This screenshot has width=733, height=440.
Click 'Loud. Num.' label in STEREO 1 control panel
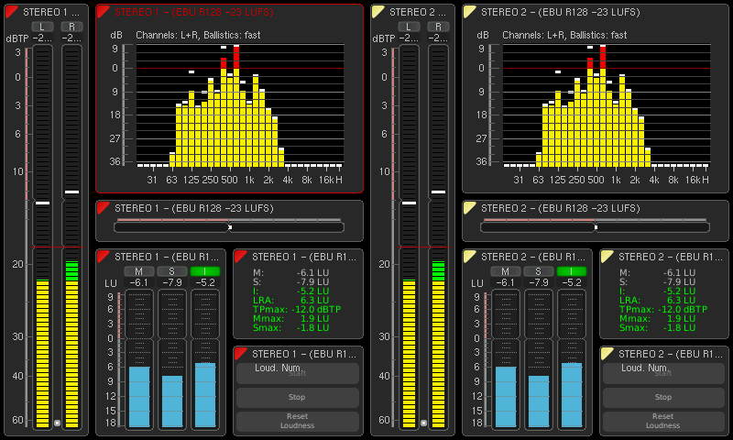pyautogui.click(x=278, y=368)
